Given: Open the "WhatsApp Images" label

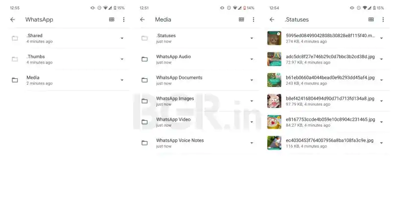Looking at the screenshot, I should 175,98.
